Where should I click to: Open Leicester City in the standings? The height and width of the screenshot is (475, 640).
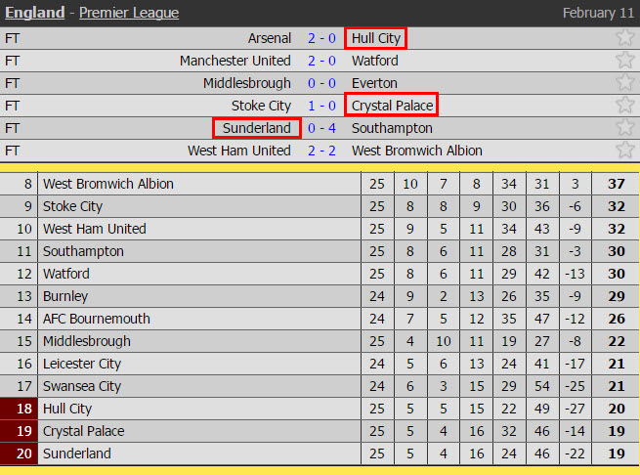82,364
